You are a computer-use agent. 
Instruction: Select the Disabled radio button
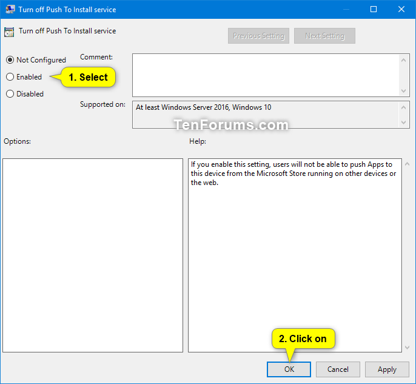pos(10,94)
